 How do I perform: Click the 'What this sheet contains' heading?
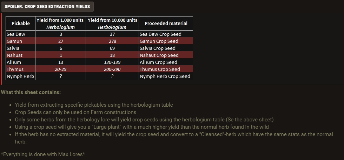click(x=31, y=92)
